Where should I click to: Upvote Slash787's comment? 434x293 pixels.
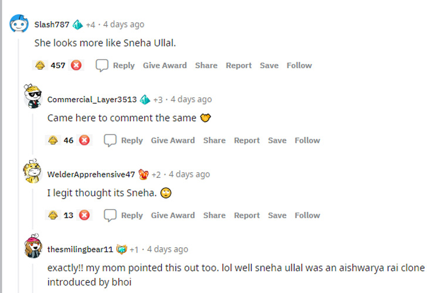40,65
